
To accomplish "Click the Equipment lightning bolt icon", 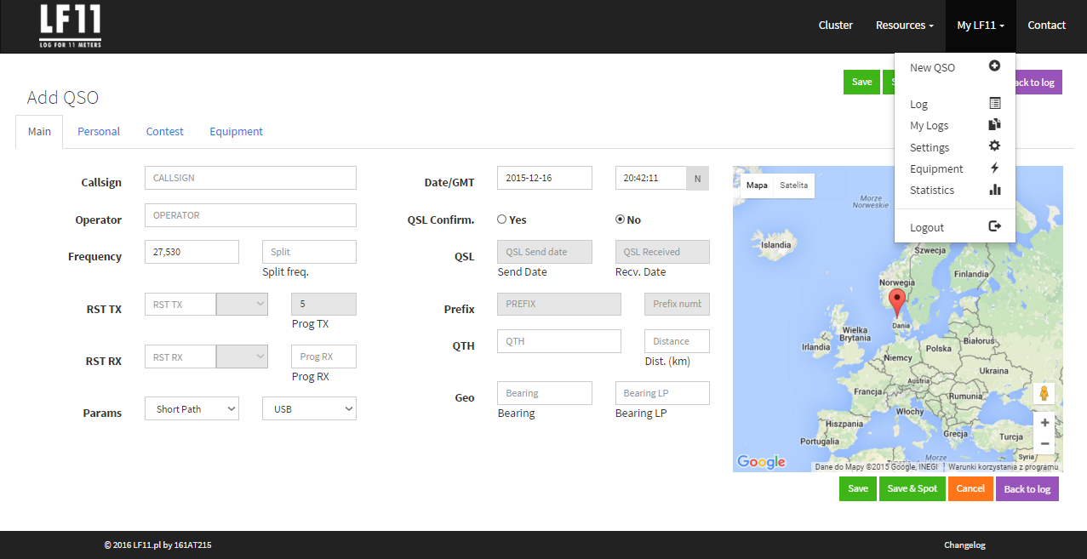I will [994, 168].
